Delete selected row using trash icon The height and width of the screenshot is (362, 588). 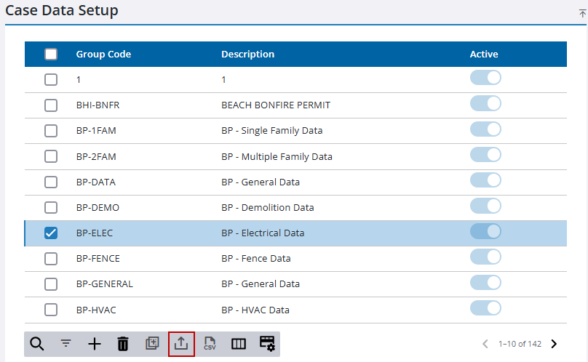(x=123, y=344)
